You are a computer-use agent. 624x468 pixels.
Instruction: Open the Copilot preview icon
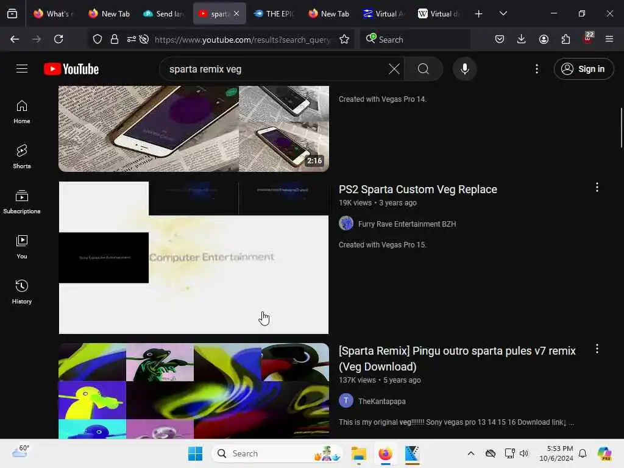604,453
